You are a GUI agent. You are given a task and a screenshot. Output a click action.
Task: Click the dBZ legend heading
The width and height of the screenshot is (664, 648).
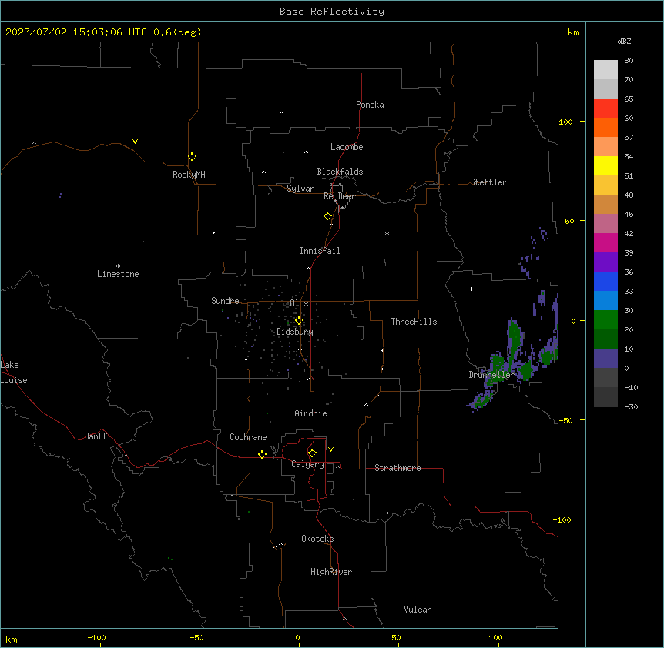click(x=624, y=41)
